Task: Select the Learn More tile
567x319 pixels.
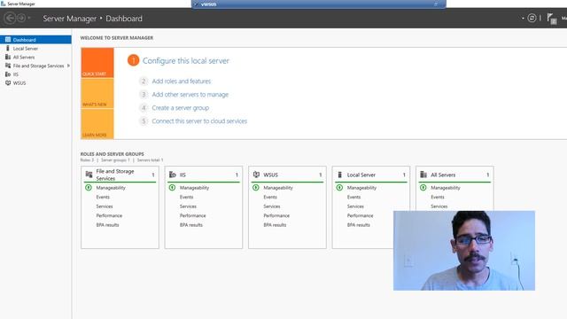Action: point(97,124)
